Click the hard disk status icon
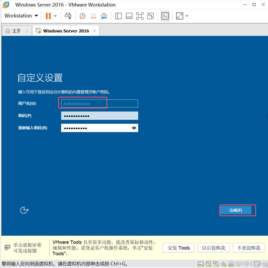This screenshot has width=268, height=268. point(201,264)
